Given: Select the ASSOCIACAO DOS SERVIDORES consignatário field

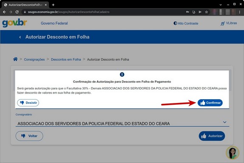Looking at the screenshot, I should [122, 123].
